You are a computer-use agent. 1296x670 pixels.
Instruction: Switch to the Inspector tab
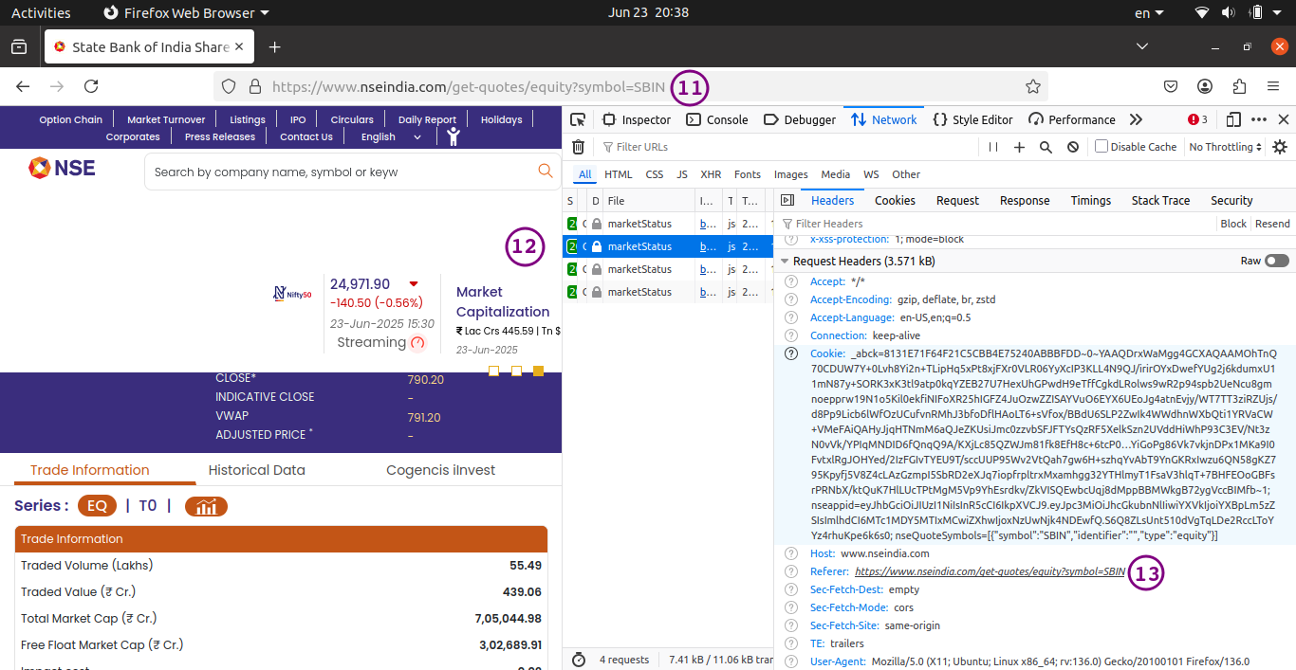point(637,119)
